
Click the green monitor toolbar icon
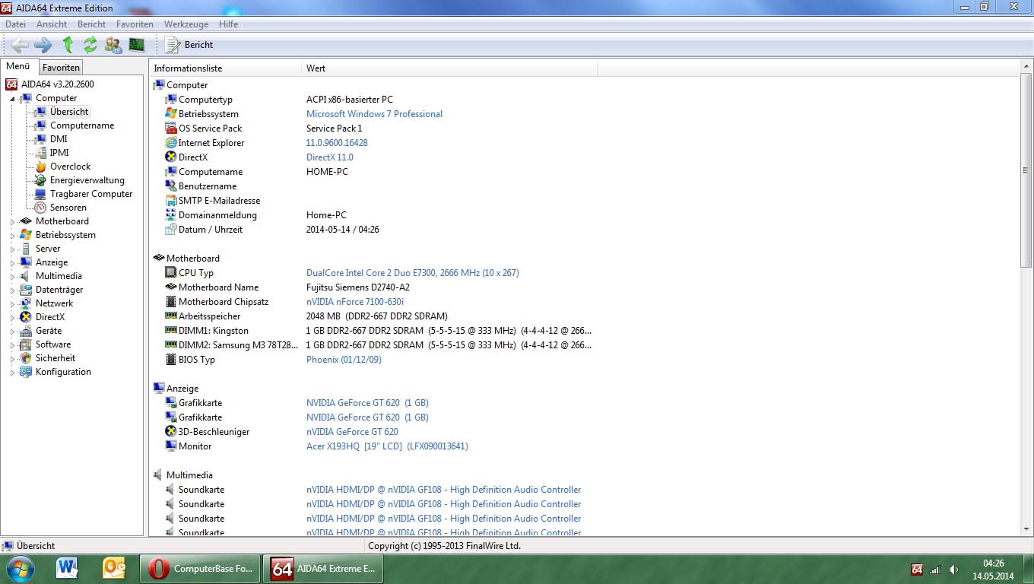pyautogui.click(x=137, y=45)
